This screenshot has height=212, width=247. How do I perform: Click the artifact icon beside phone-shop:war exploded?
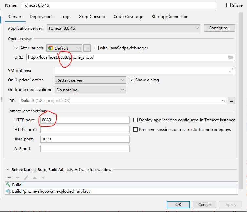click(x=8, y=191)
